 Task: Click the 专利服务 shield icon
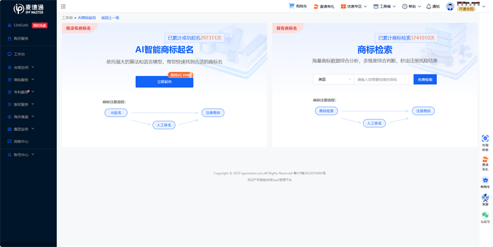(9, 92)
